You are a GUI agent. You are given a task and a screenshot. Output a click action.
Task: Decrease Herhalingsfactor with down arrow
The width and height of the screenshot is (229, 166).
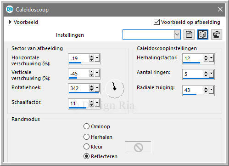coord(206,60)
